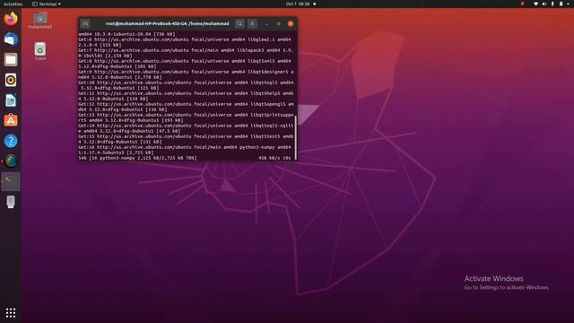Click the terminal window scrollbar
This screenshot has height=323, width=574.
click(295, 137)
